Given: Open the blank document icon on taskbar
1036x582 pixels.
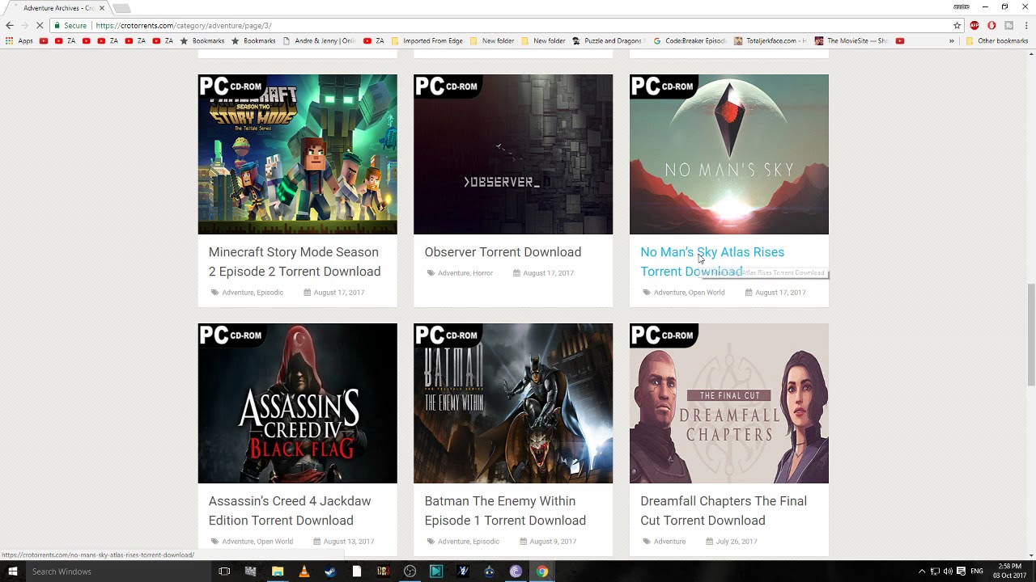Looking at the screenshot, I should tap(357, 571).
